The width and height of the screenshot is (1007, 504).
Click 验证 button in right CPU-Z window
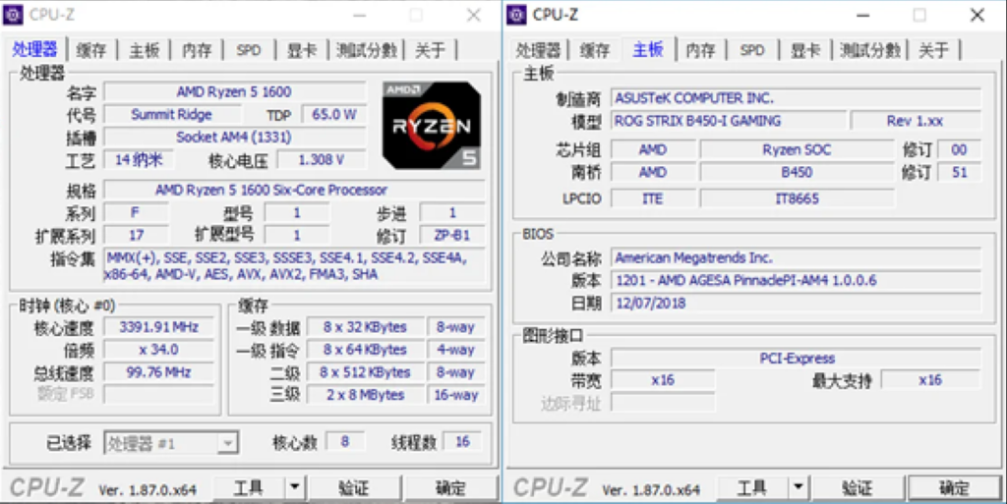(858, 488)
